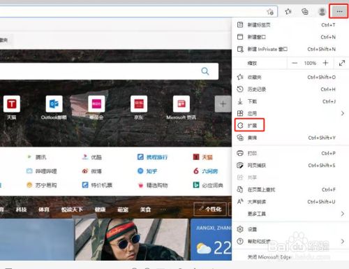Screen dimensions: 349x269
Task: Choose 新建窗口 from the menu
Action: tap(290, 37)
